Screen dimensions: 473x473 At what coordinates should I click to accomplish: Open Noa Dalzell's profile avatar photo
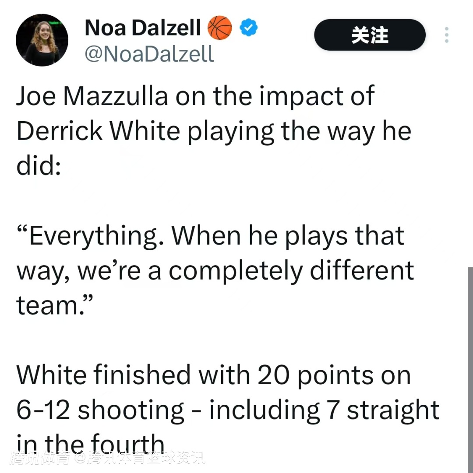tap(42, 40)
